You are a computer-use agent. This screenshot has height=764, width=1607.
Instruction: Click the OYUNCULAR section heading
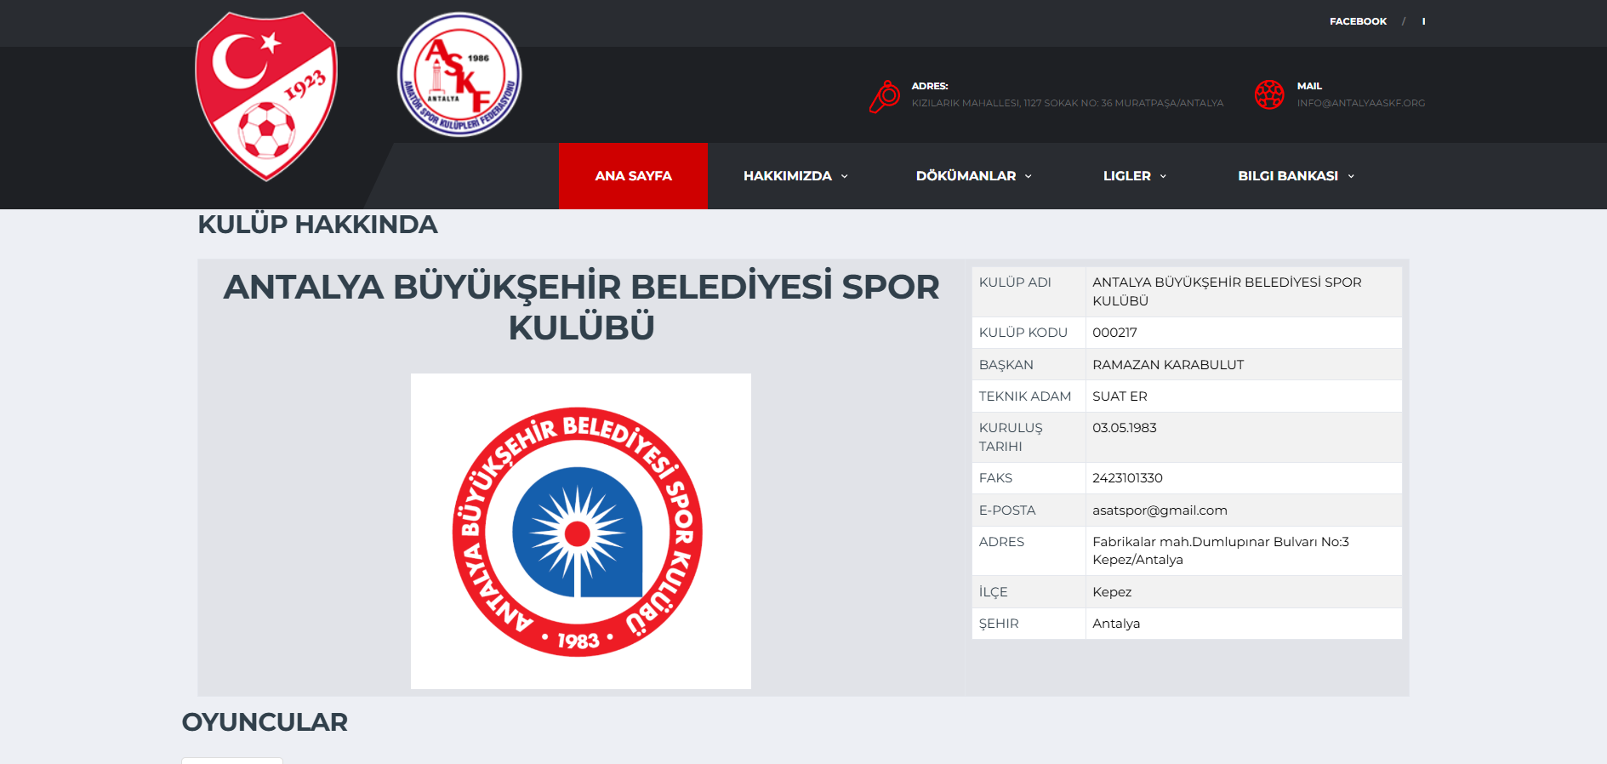[265, 722]
